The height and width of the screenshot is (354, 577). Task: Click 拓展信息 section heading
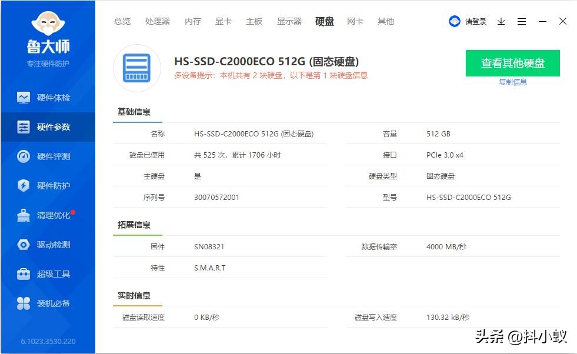(134, 225)
